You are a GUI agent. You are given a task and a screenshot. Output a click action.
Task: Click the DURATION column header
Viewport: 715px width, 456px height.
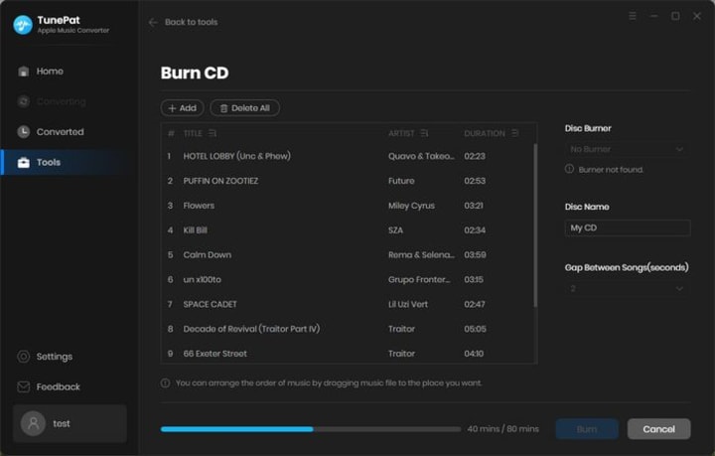485,133
